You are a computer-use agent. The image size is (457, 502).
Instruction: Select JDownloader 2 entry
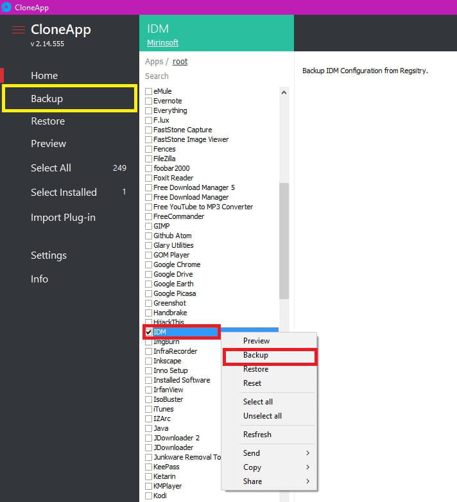coord(177,438)
